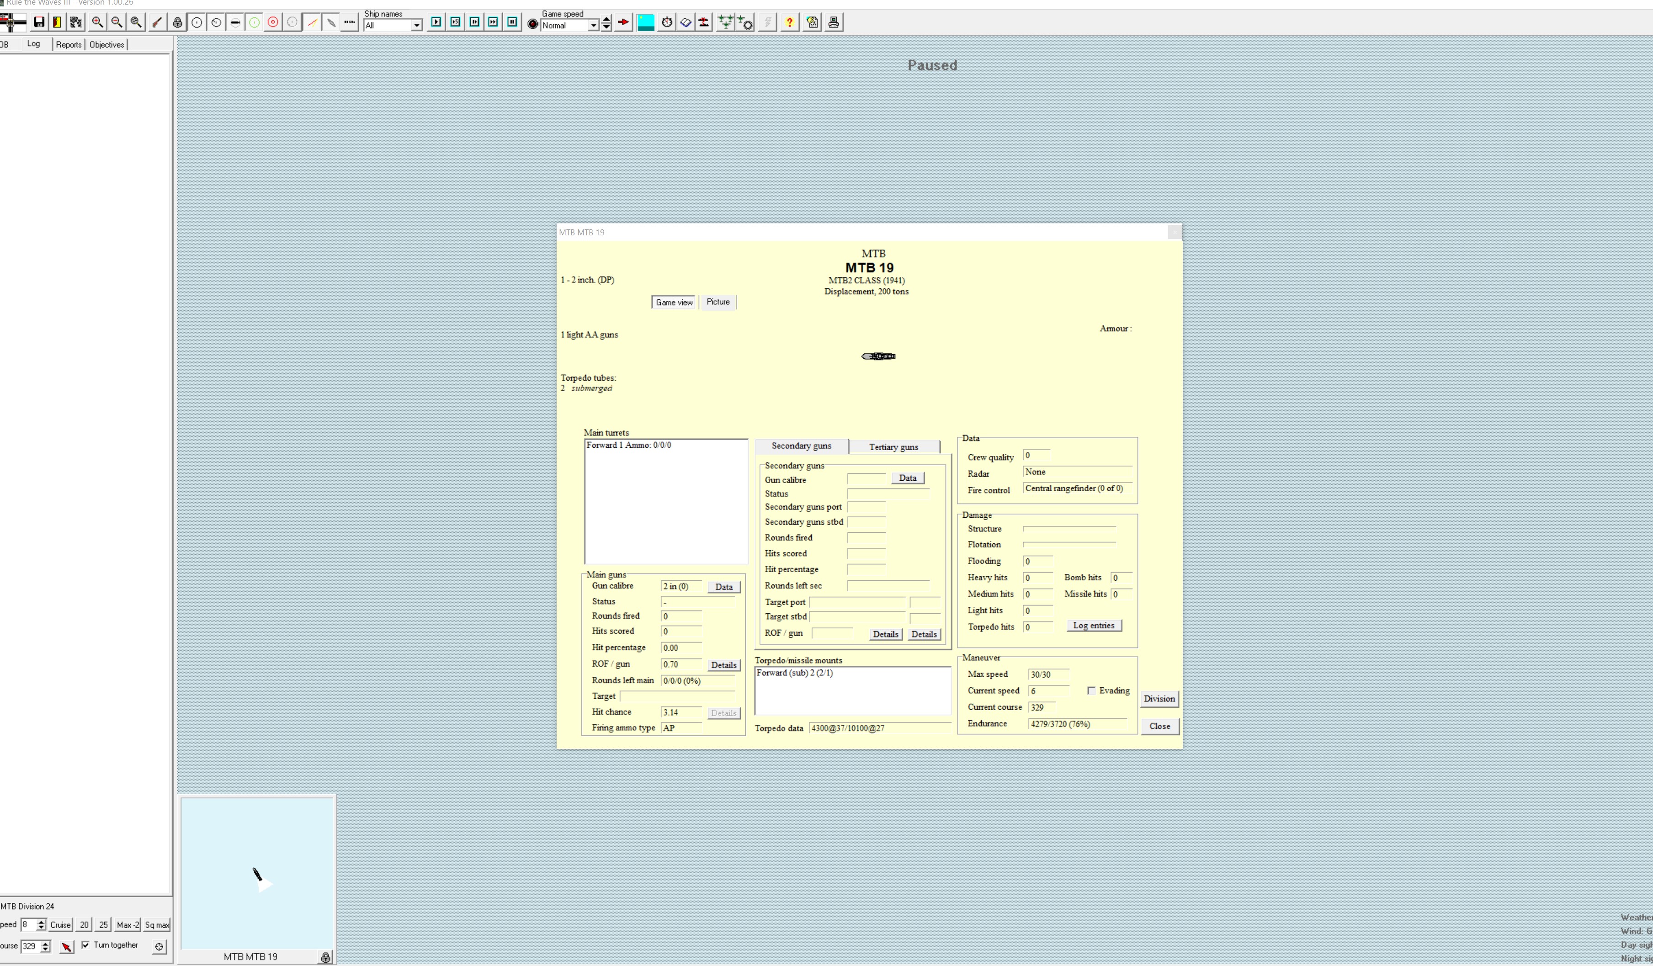Click the red arrow set-course icon
The height and width of the screenshot is (966, 1653).
(66, 947)
